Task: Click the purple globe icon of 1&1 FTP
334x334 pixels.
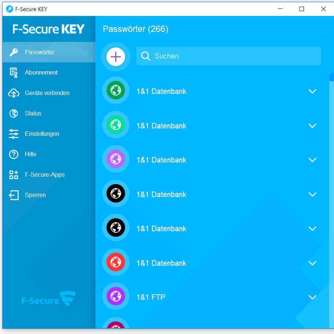Action: point(116,296)
